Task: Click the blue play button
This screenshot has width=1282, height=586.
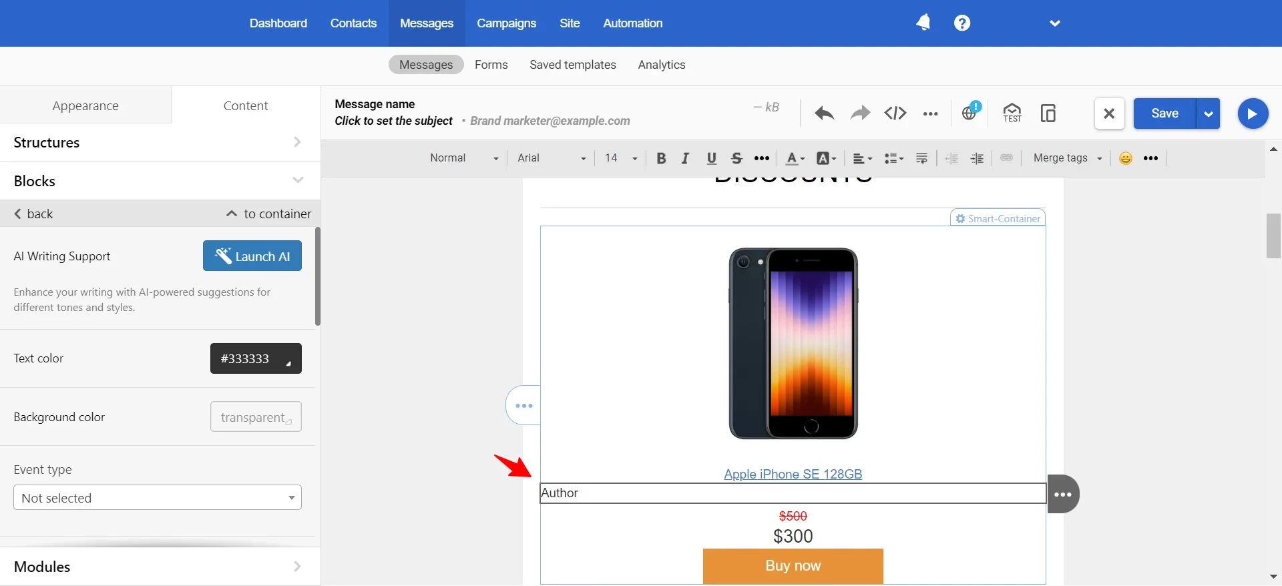Action: coord(1253,113)
